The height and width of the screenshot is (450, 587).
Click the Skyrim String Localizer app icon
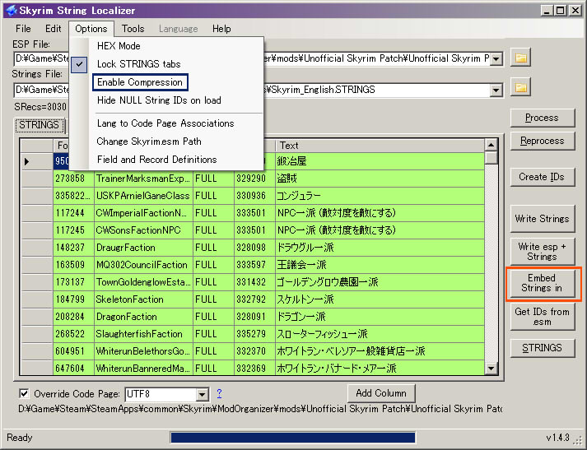12,10
